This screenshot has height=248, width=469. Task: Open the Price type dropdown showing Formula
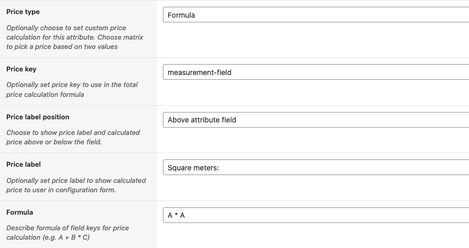click(316, 15)
